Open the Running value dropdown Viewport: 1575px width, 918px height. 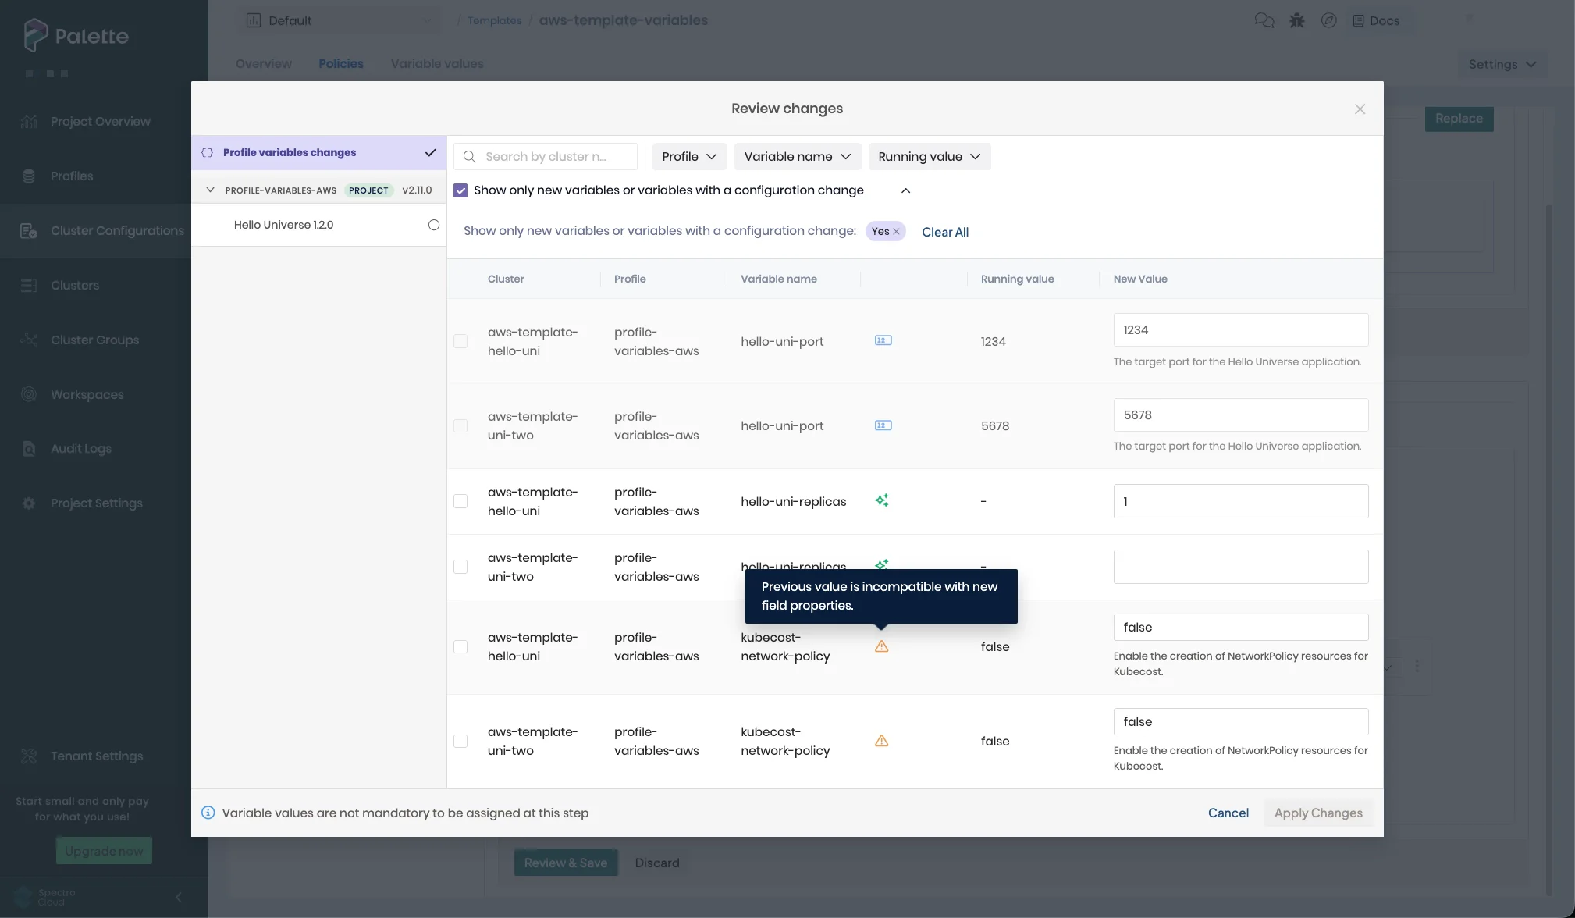pyautogui.click(x=928, y=156)
